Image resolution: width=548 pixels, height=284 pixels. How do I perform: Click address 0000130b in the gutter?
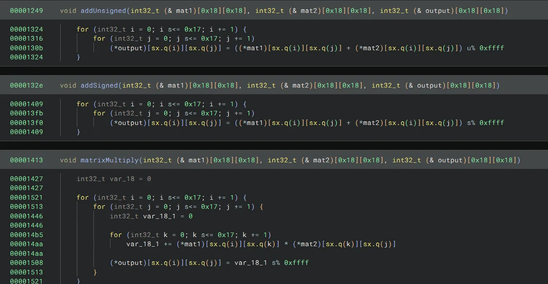[27, 48]
